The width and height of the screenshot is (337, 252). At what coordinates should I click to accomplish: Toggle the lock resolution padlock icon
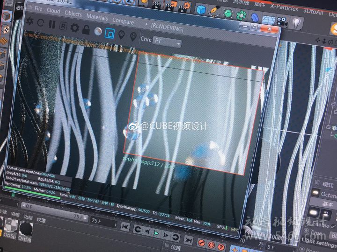click(86, 29)
